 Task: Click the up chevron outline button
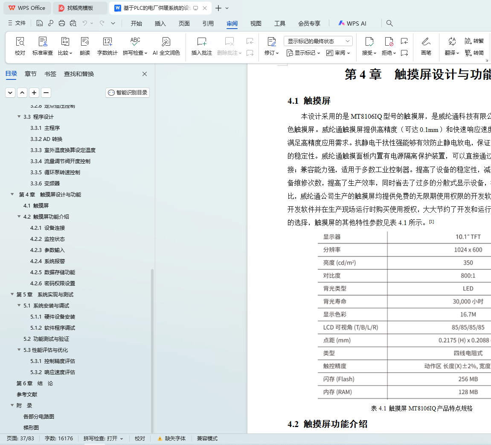tap(22, 93)
